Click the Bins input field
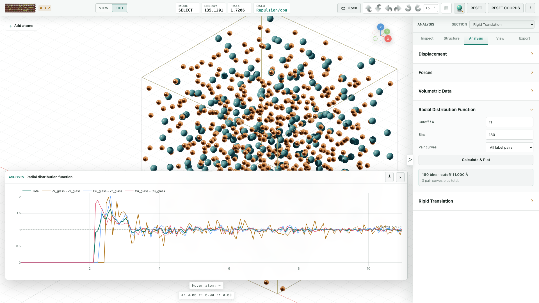The image size is (539, 303). [x=509, y=135]
